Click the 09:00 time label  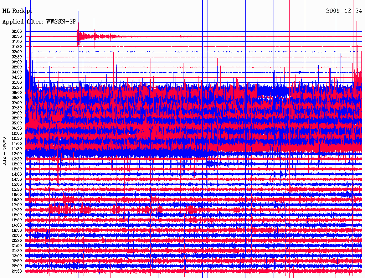click(17, 123)
